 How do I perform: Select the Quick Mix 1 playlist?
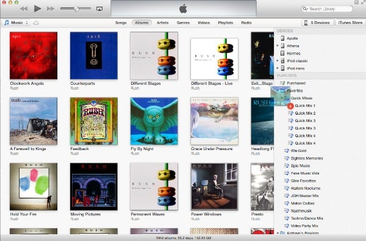(305, 106)
